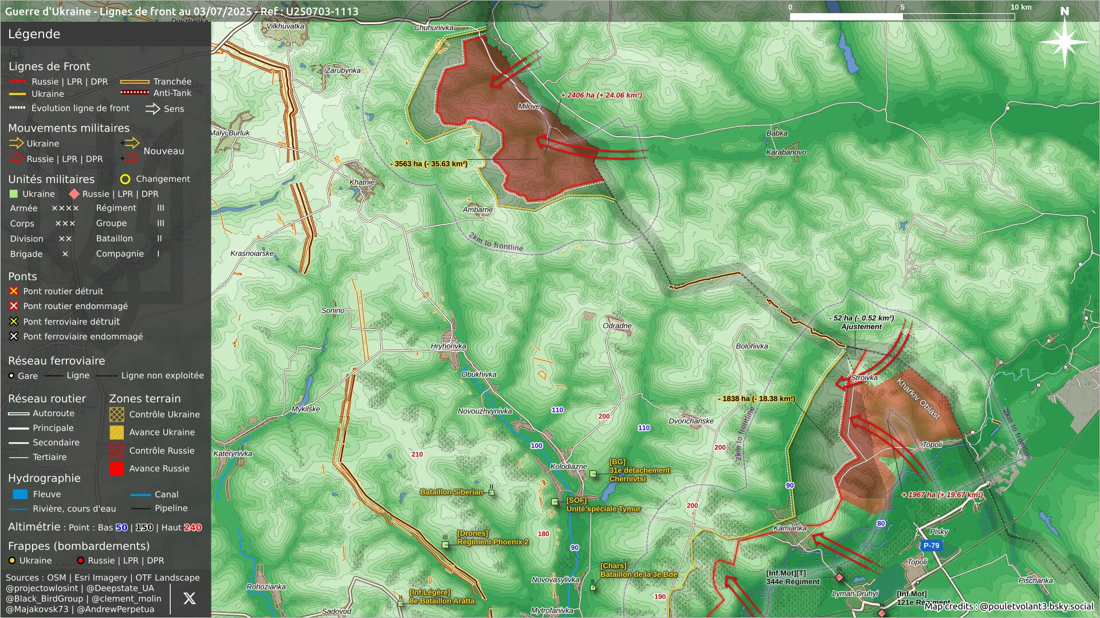Click the map credits pouletvolant3.bsky.social text
The width and height of the screenshot is (1100, 618).
[1009, 606]
